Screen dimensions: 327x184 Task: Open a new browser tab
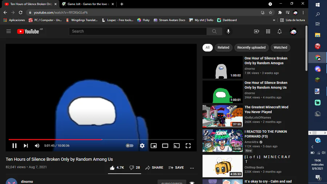[x=122, y=4]
